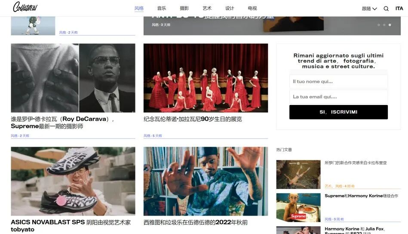Open Supreme和Harmony Korine继续合作 link
This screenshot has width=408, height=234.
362,196
